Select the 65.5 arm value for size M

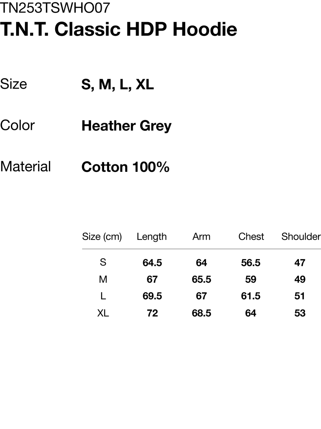pos(201,279)
